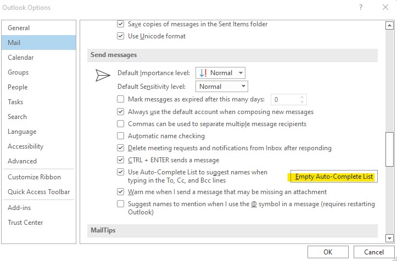Click the Send messages section header
This screenshot has width=397, height=261.
coord(232,55)
